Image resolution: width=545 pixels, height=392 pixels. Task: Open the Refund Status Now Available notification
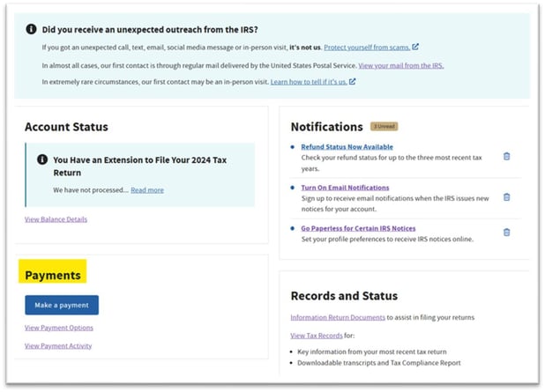(x=347, y=146)
